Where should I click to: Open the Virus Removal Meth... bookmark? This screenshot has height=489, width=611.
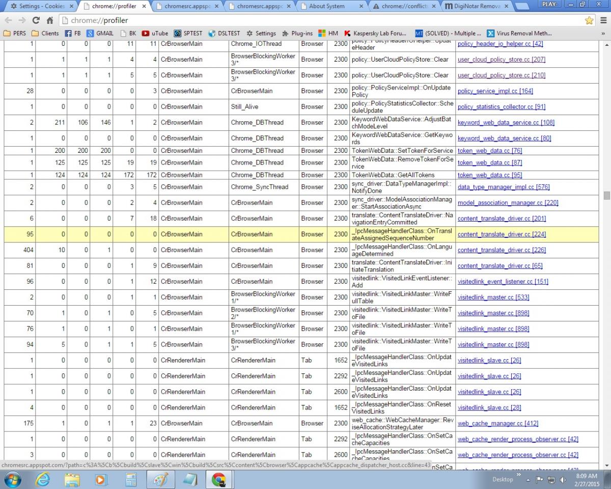click(519, 33)
